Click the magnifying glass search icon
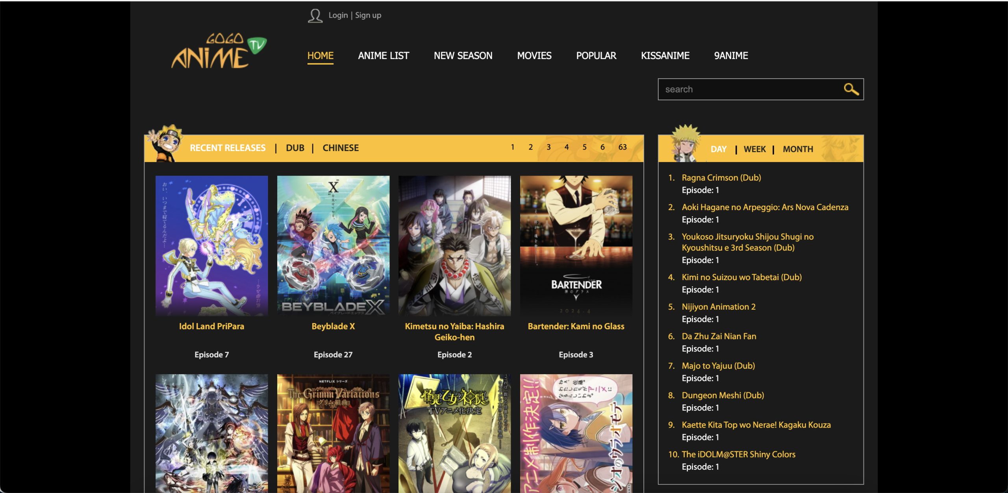This screenshot has height=493, width=1008. [x=850, y=89]
